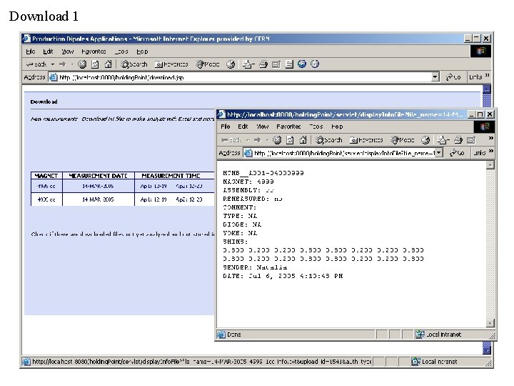Open File menu in popup window
514x386 pixels.
tap(225, 127)
